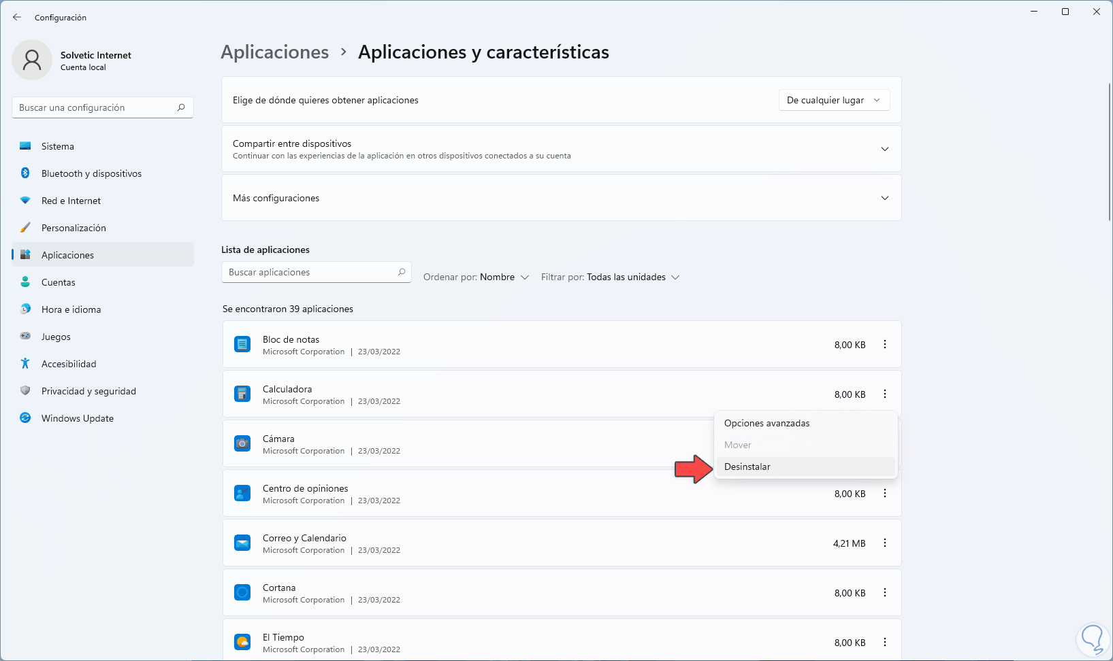Screen dimensions: 1113x661
Task: Choose Opciones avanzadas in the context menu
Action: 767,424
